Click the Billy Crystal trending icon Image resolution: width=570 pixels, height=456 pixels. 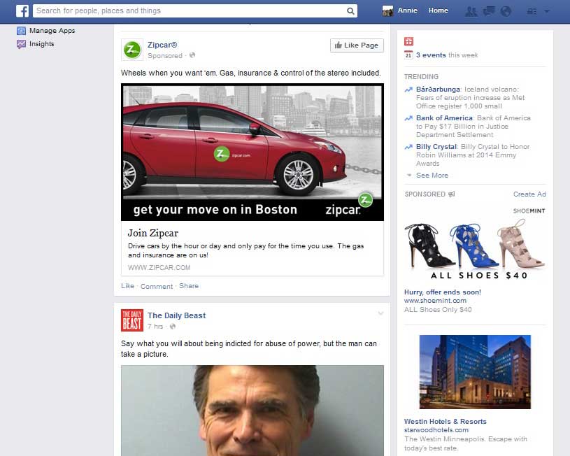tap(408, 147)
